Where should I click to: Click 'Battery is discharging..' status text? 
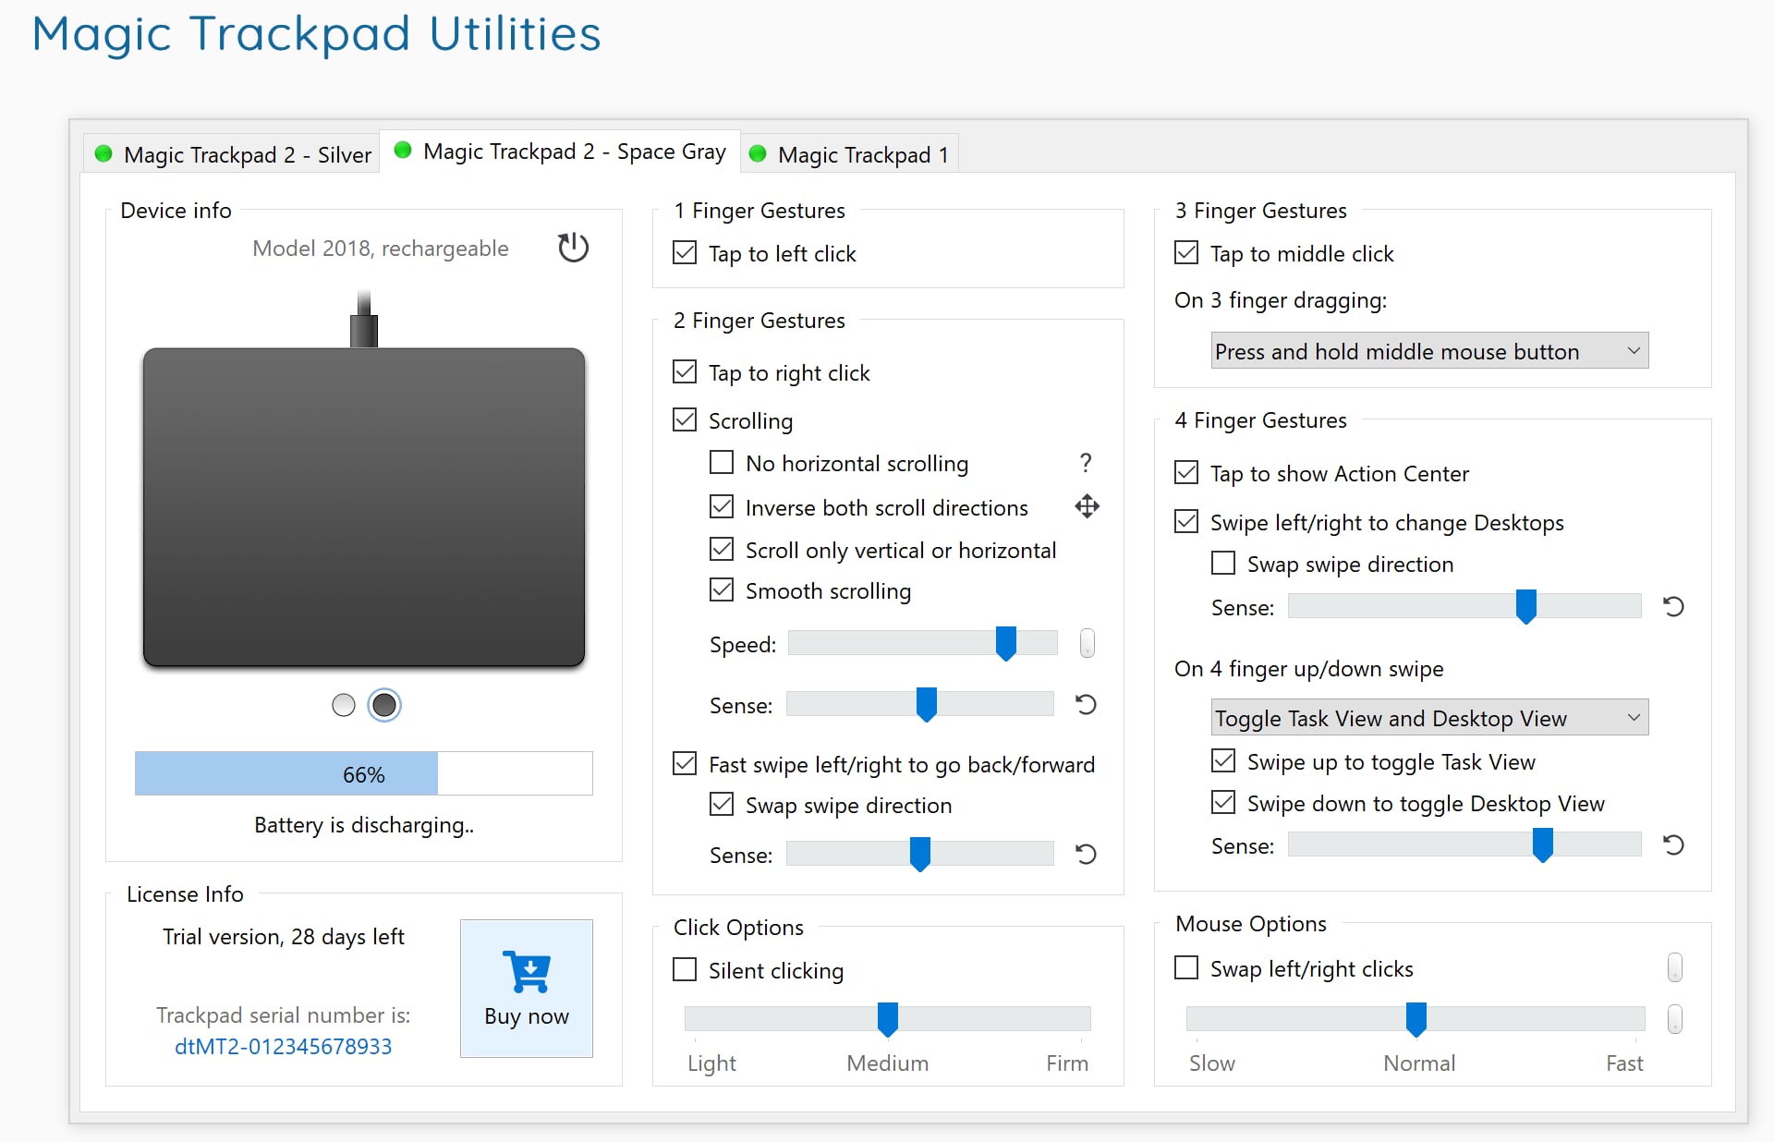pyautogui.click(x=364, y=825)
